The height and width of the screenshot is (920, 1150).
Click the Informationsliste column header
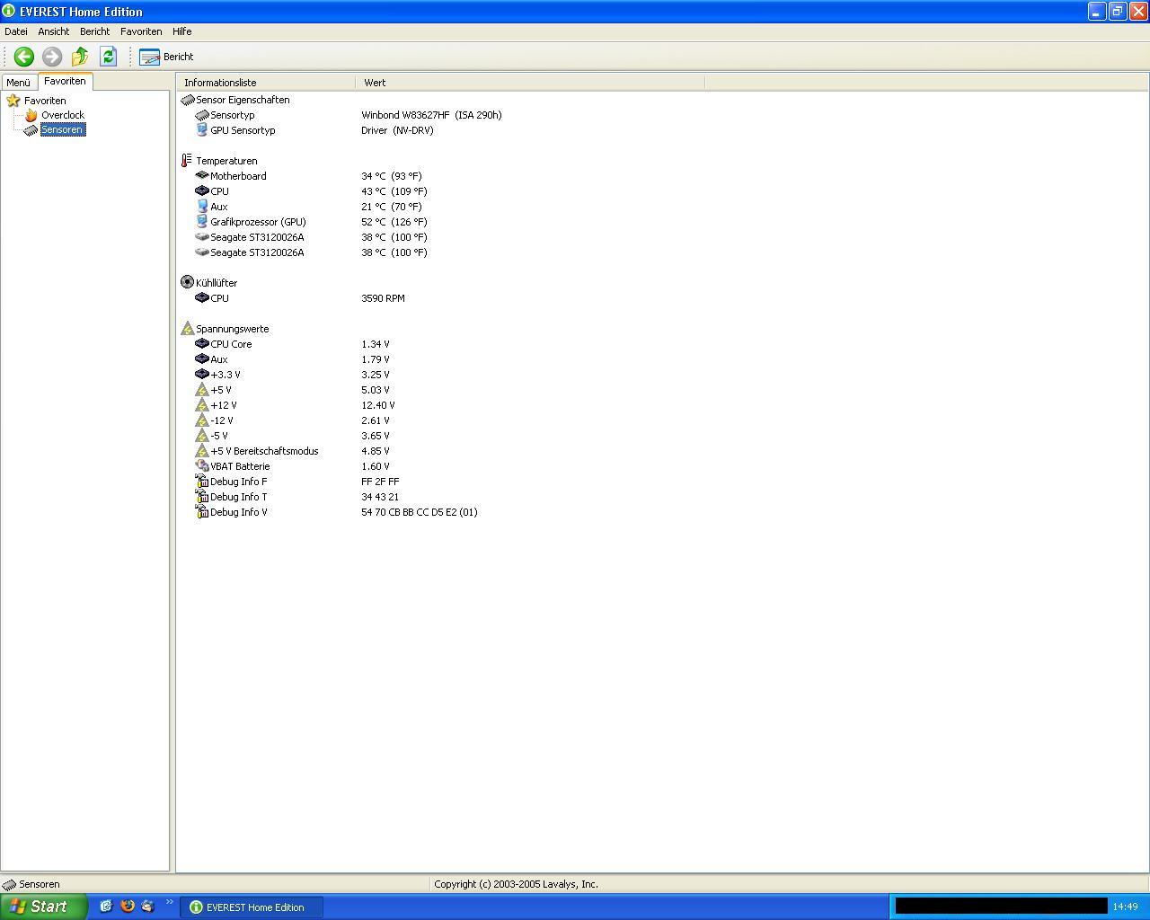[x=266, y=83]
